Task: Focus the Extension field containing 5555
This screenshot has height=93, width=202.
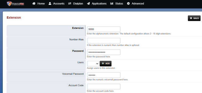Action: pos(104,29)
